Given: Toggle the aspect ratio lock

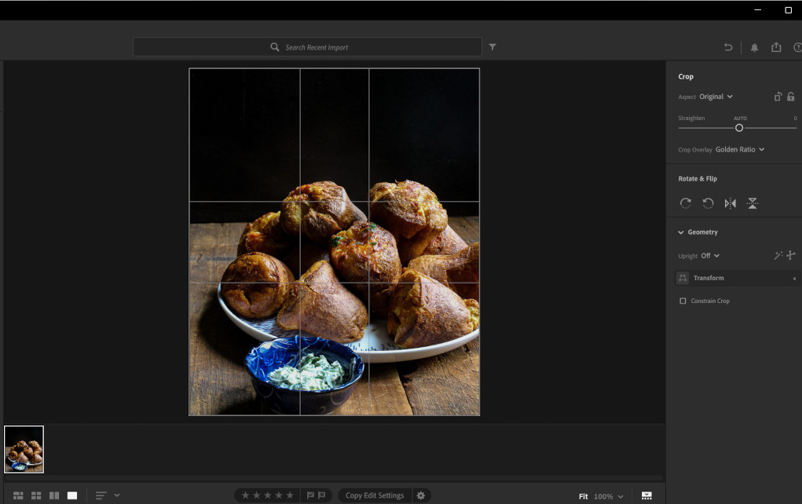Looking at the screenshot, I should click(x=791, y=97).
